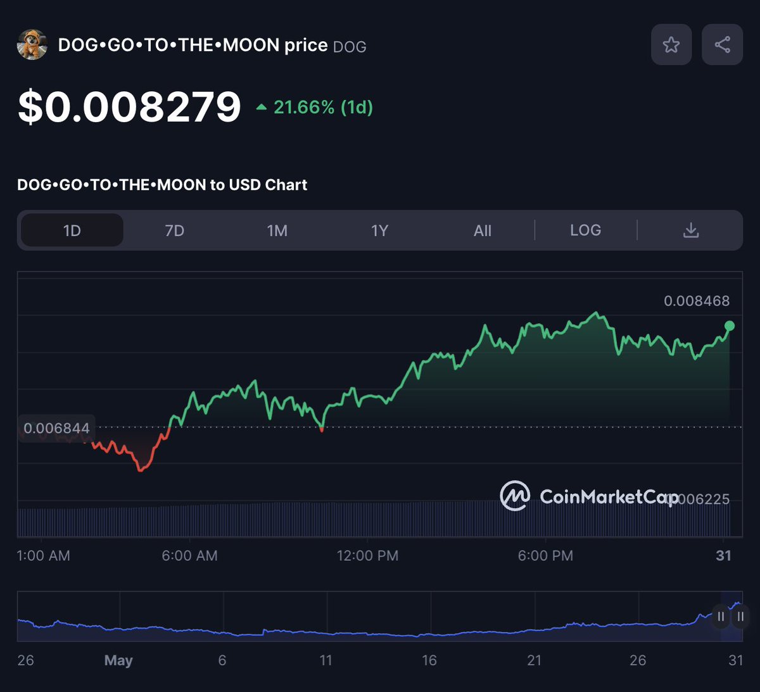Click the 1:00 AM axis label

click(x=43, y=556)
